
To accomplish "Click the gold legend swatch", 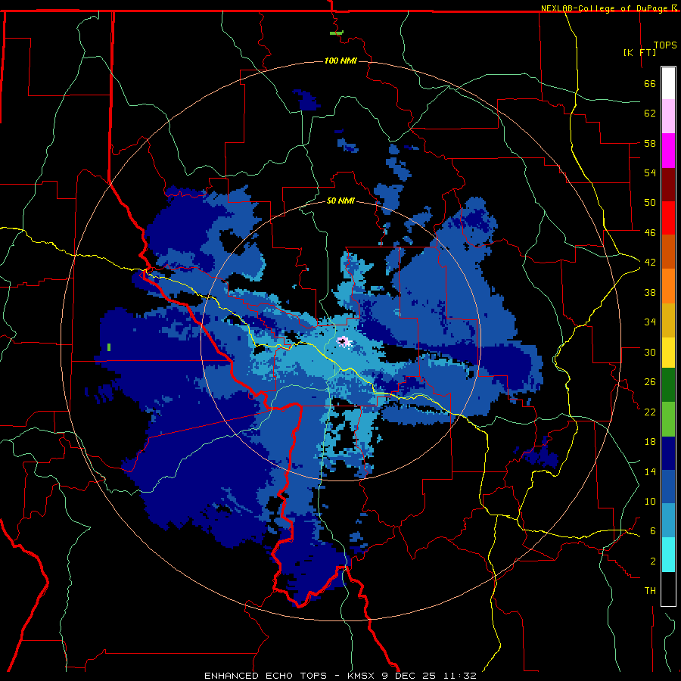I will [668, 320].
